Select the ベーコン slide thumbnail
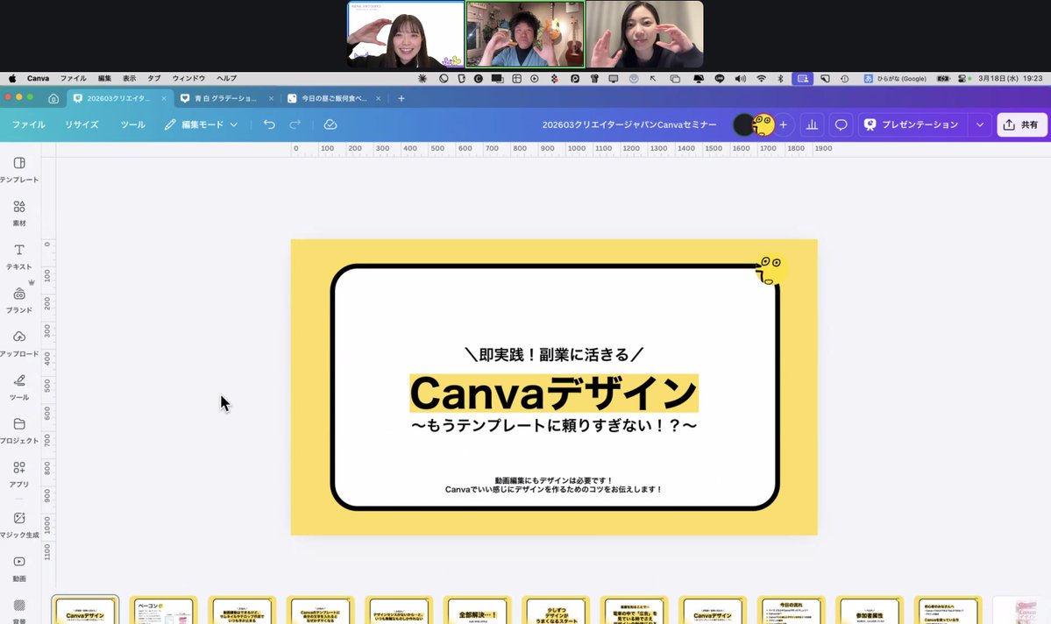 (164, 610)
